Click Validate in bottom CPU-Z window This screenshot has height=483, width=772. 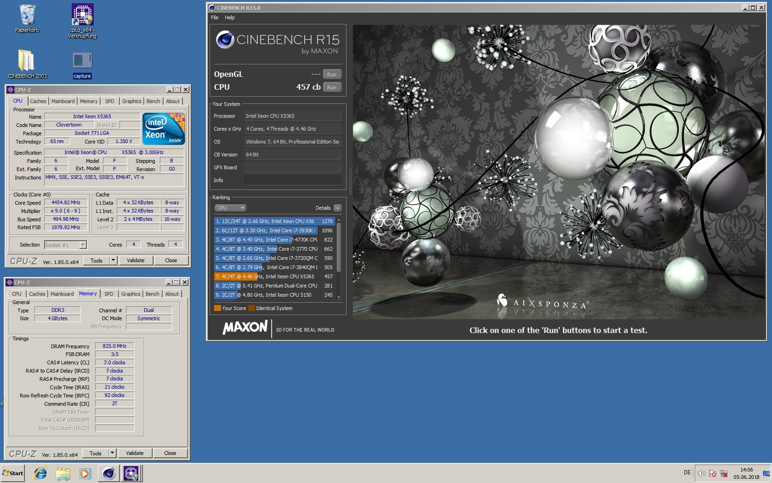(x=135, y=453)
